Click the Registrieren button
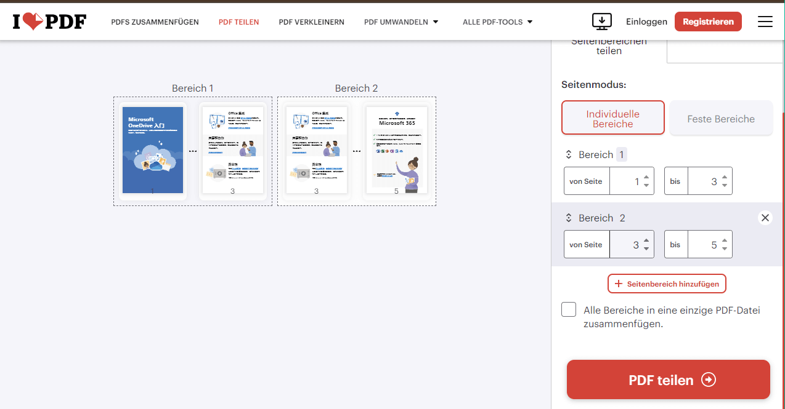The image size is (785, 409). pos(708,22)
